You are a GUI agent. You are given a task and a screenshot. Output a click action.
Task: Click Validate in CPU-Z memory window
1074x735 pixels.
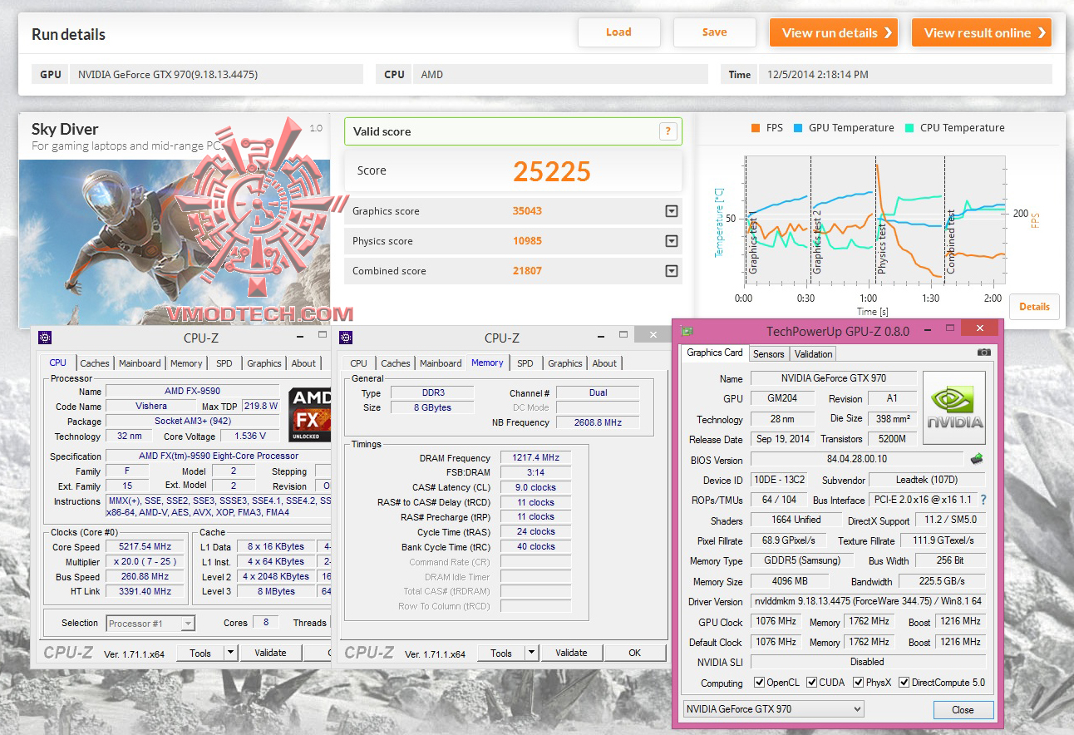click(x=571, y=653)
